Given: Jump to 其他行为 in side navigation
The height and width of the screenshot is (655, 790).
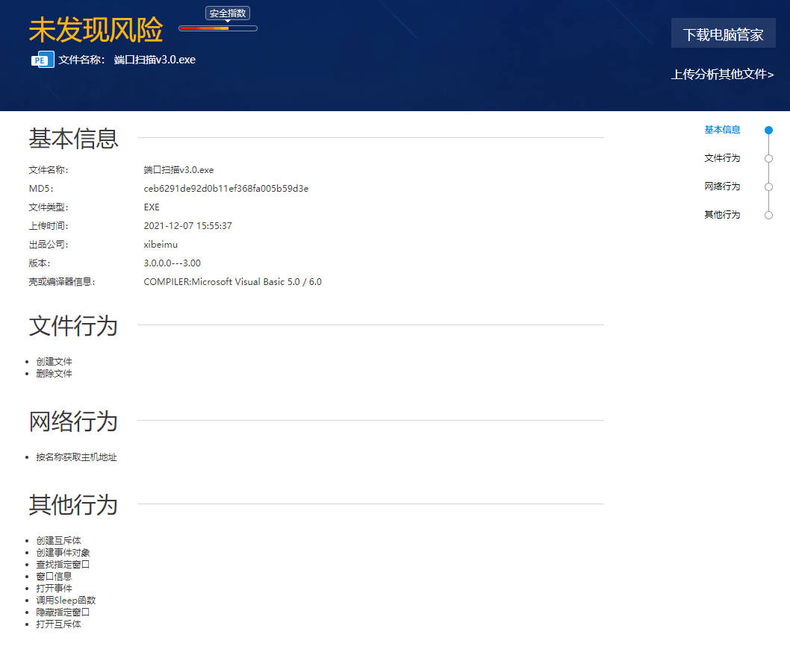Looking at the screenshot, I should point(722,214).
